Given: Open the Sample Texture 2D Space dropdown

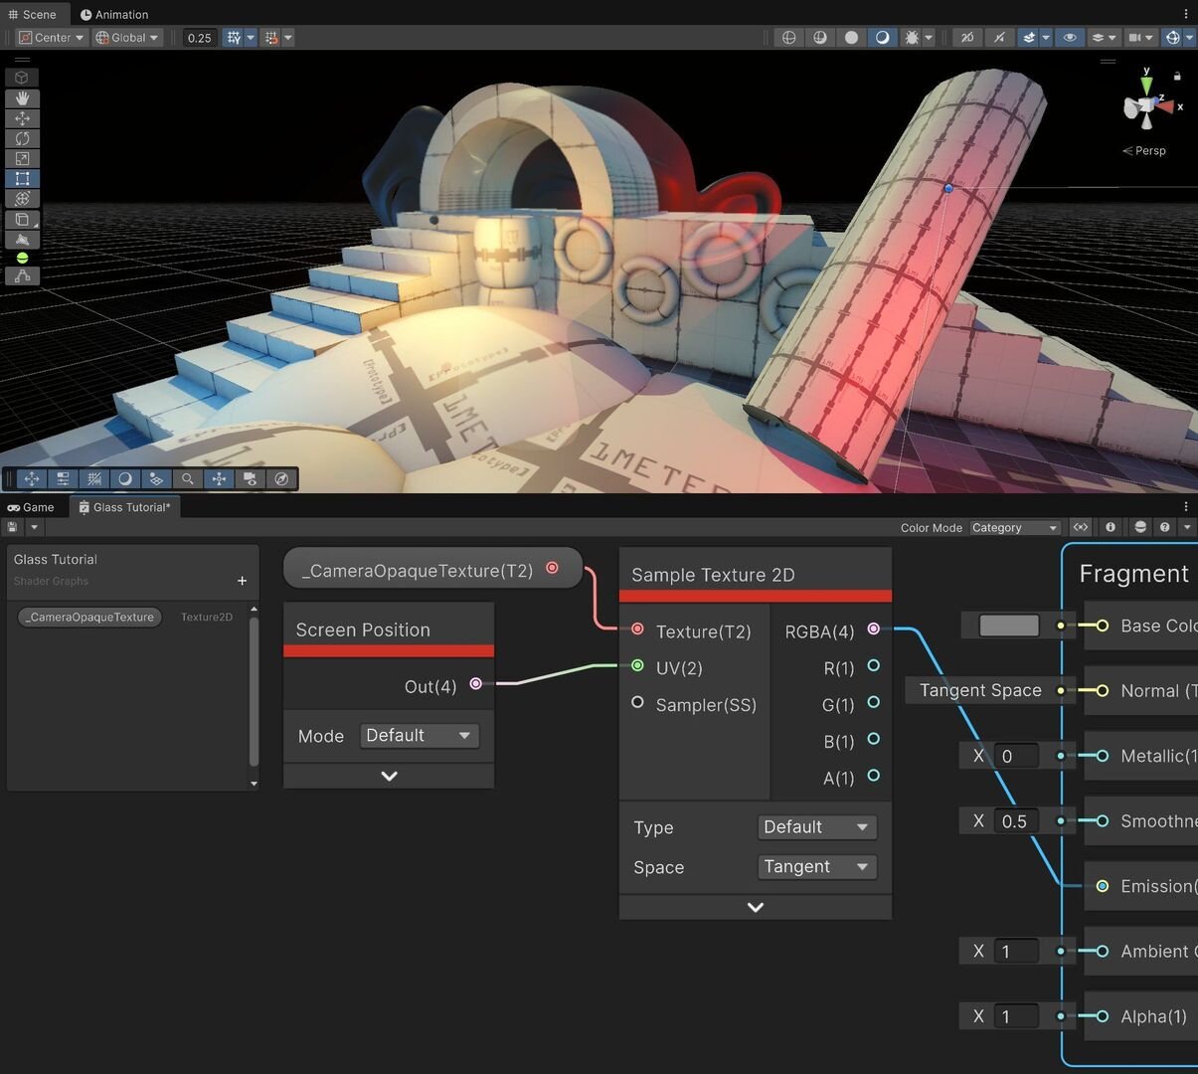Looking at the screenshot, I should (x=816, y=867).
